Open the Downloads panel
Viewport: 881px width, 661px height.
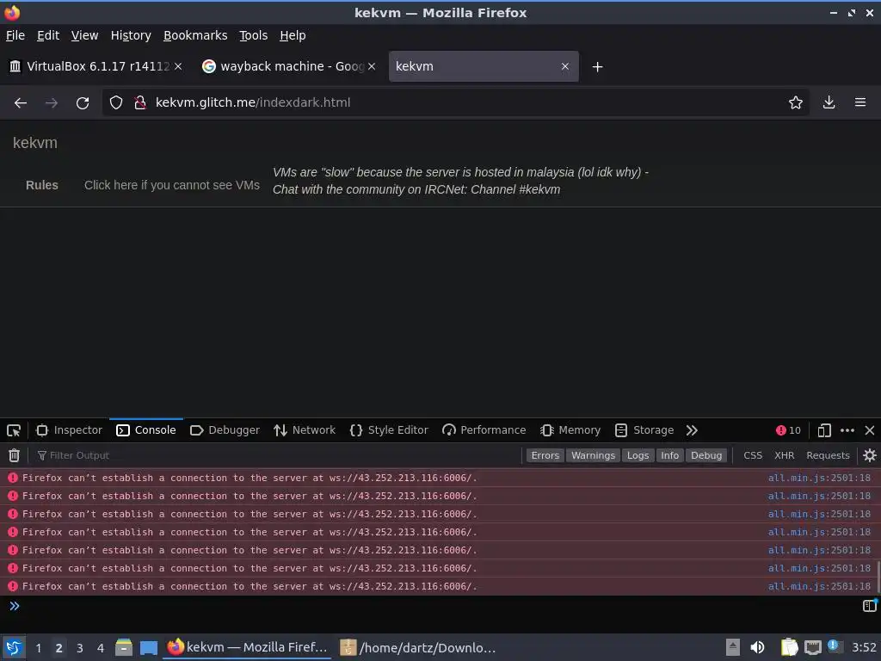[x=829, y=102]
